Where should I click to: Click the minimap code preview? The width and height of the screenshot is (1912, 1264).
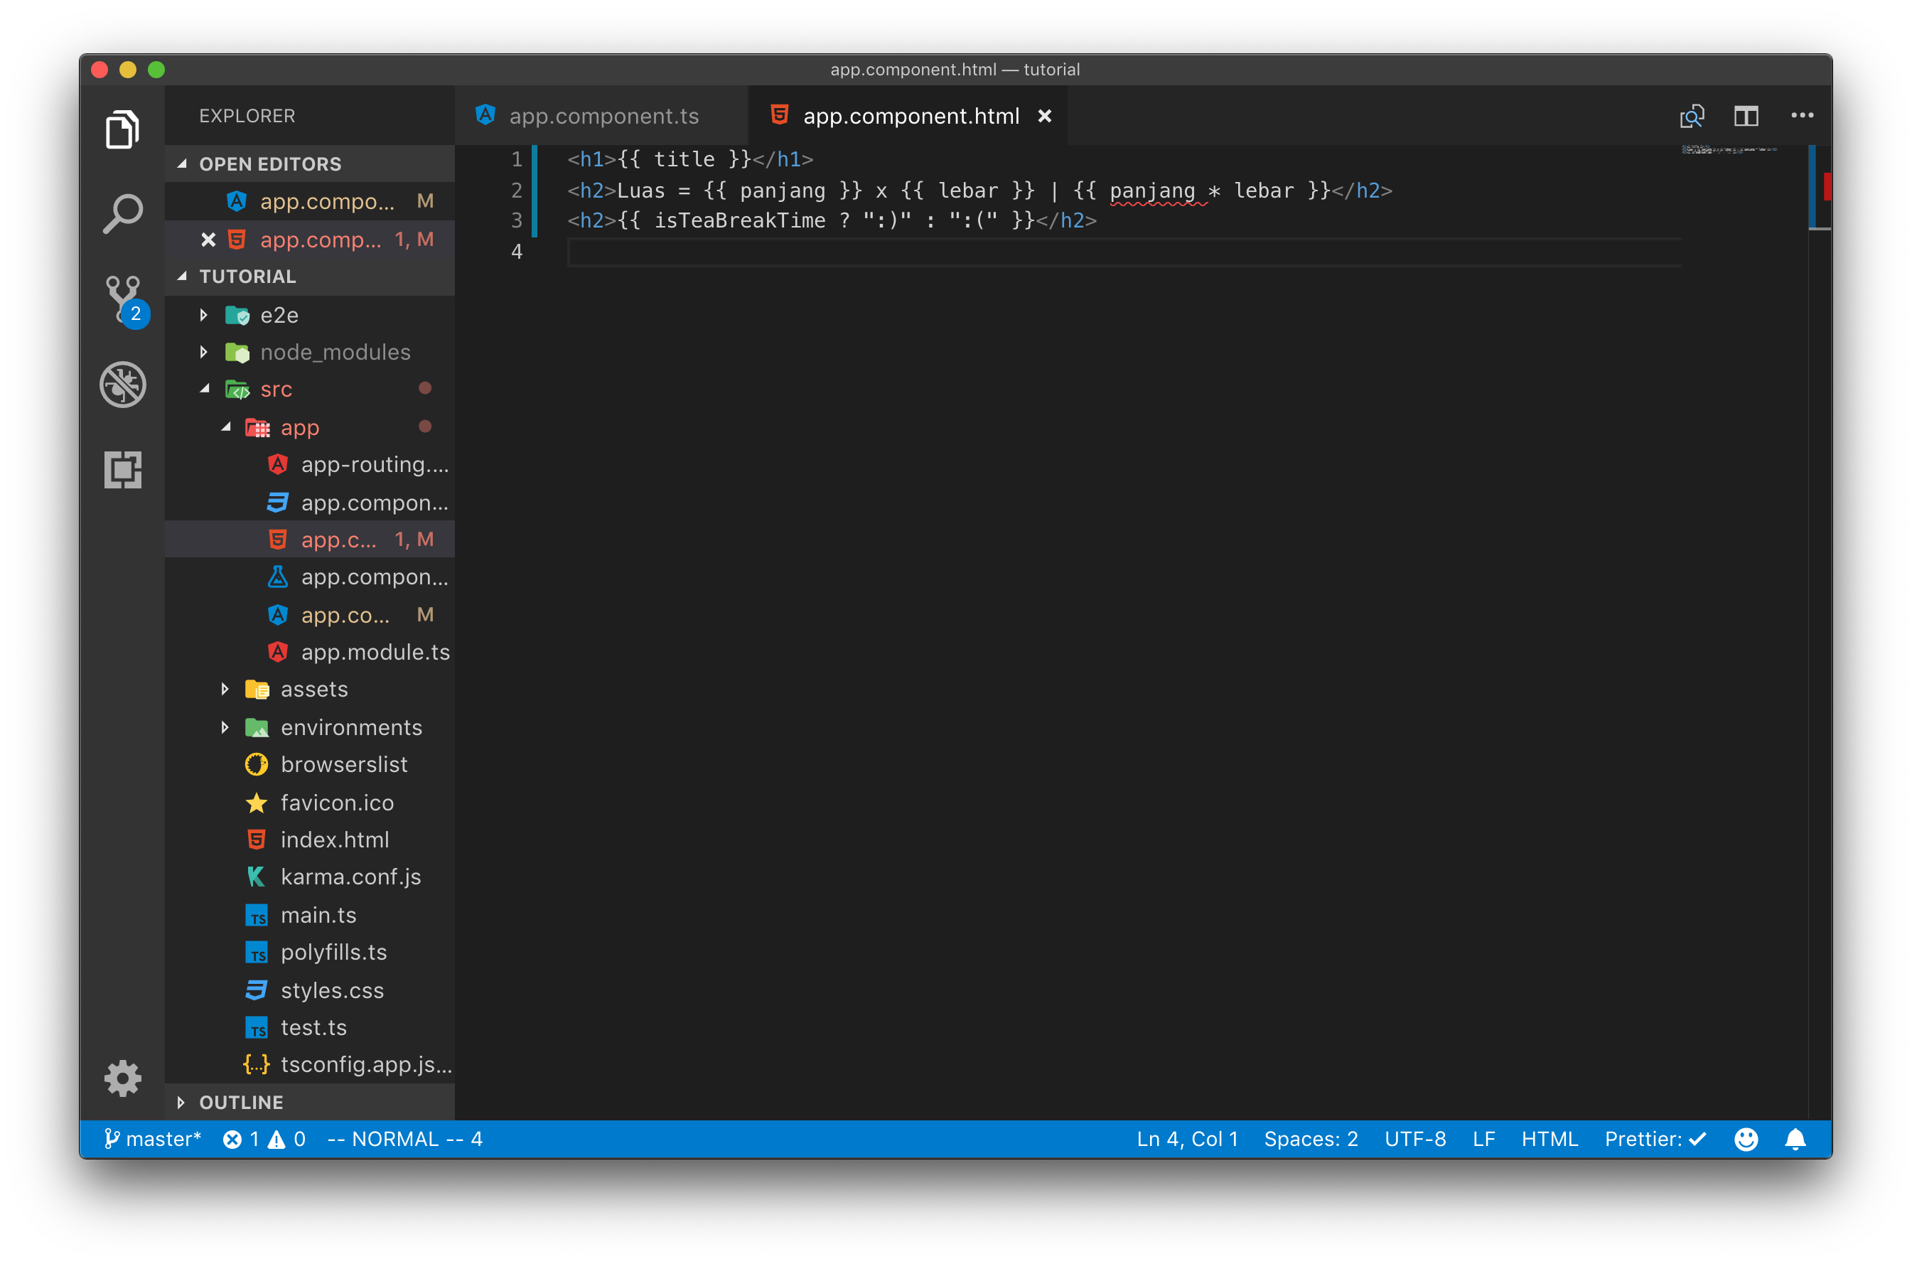(1729, 150)
